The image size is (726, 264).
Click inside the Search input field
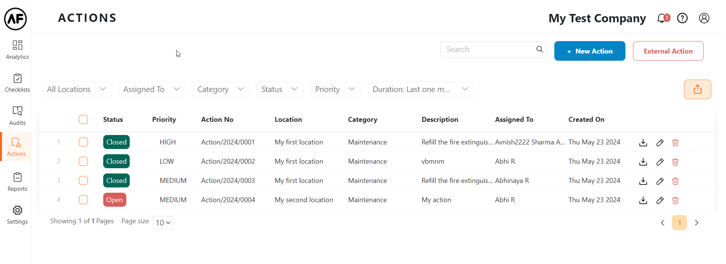(488, 49)
